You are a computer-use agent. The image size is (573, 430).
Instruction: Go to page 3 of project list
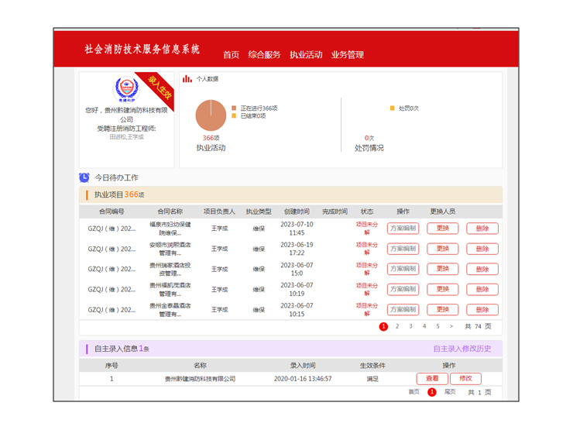pos(410,327)
